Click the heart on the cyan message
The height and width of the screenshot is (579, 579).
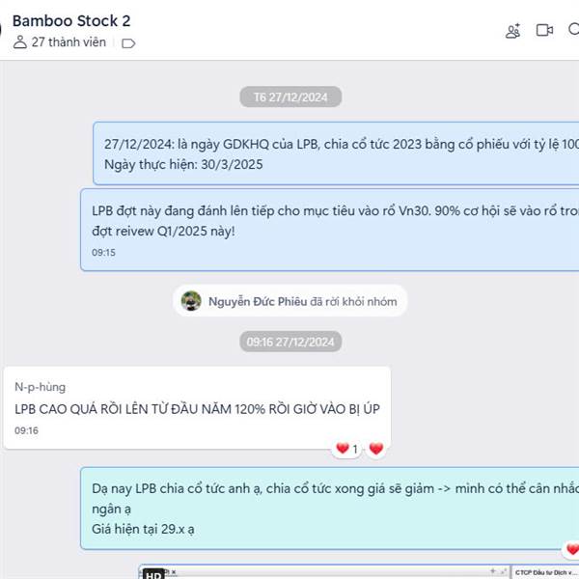click(572, 549)
